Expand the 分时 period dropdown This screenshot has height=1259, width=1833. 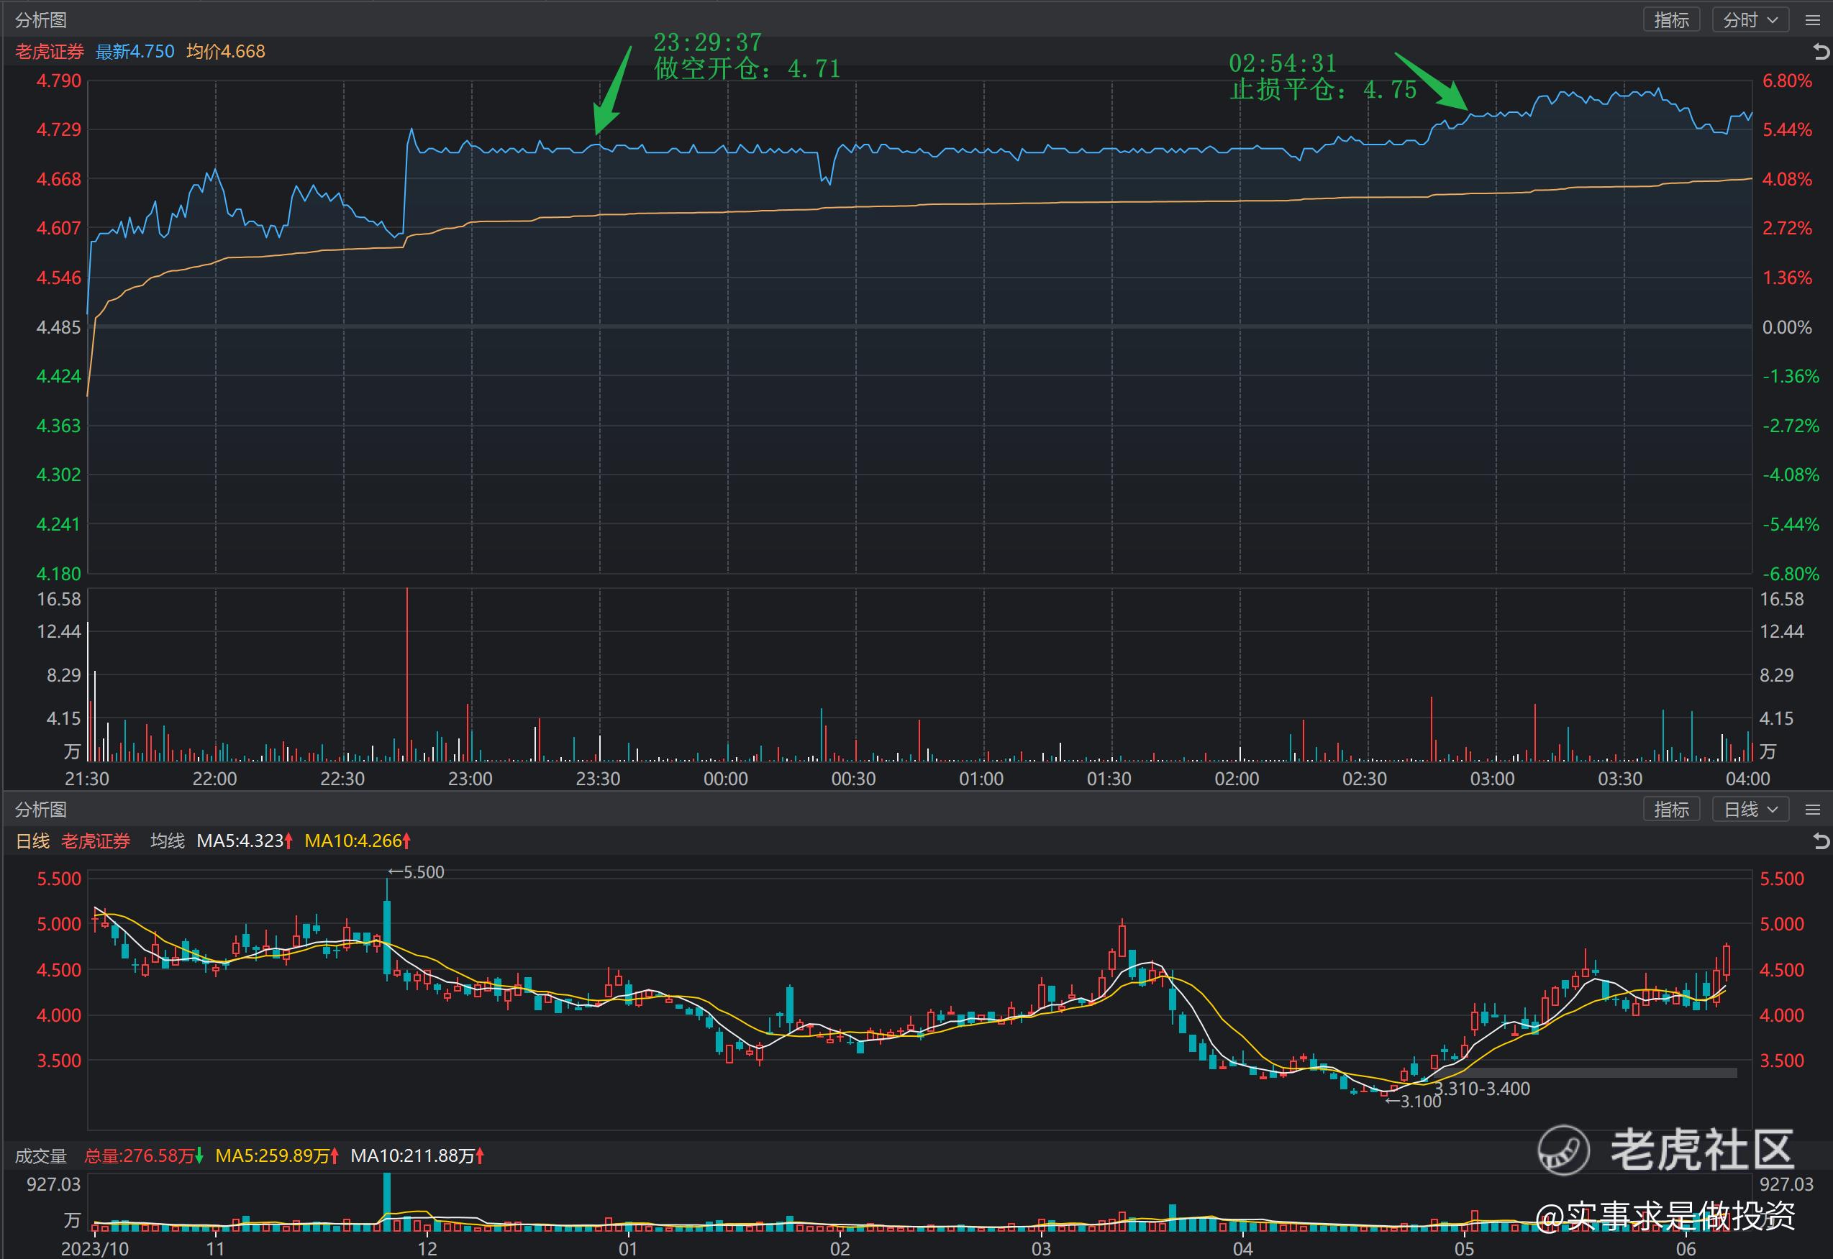(x=1750, y=19)
